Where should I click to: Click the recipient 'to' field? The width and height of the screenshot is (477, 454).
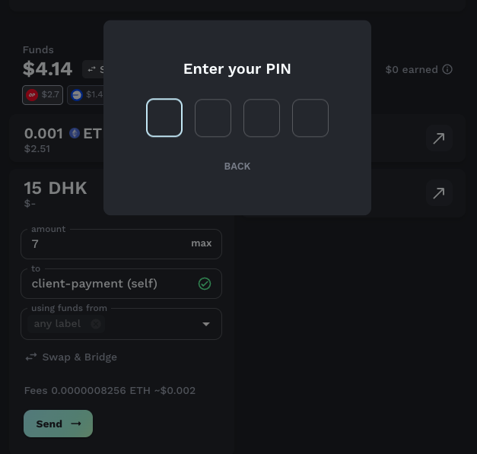[121, 284]
